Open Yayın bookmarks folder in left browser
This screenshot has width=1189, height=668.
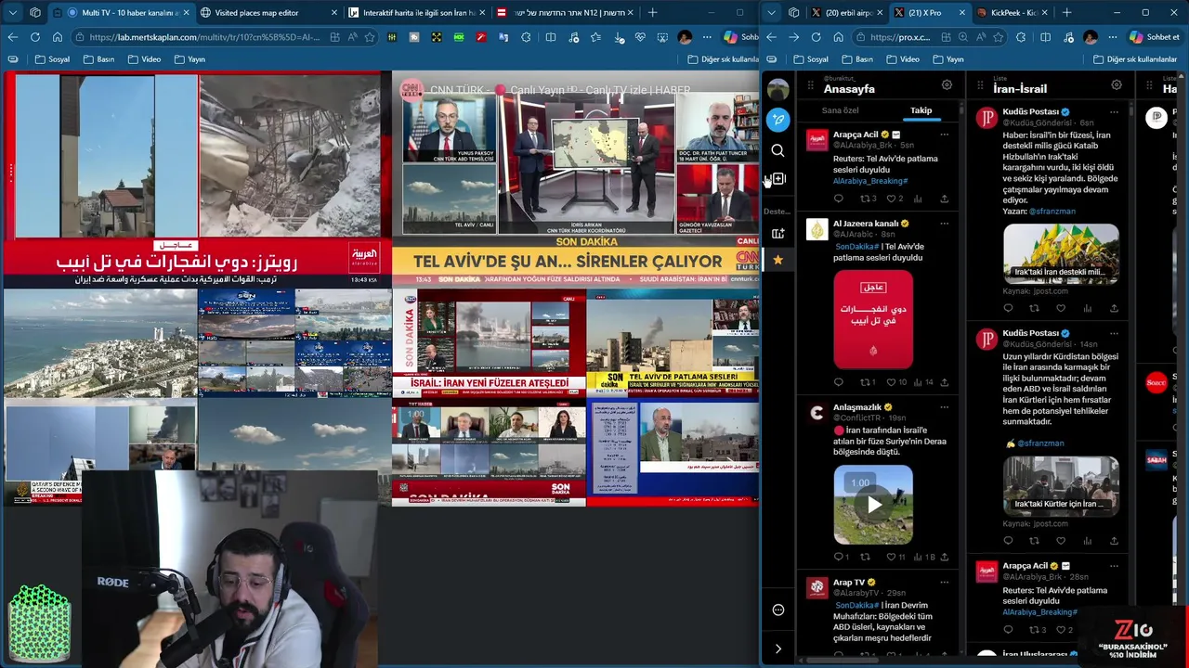pos(189,59)
